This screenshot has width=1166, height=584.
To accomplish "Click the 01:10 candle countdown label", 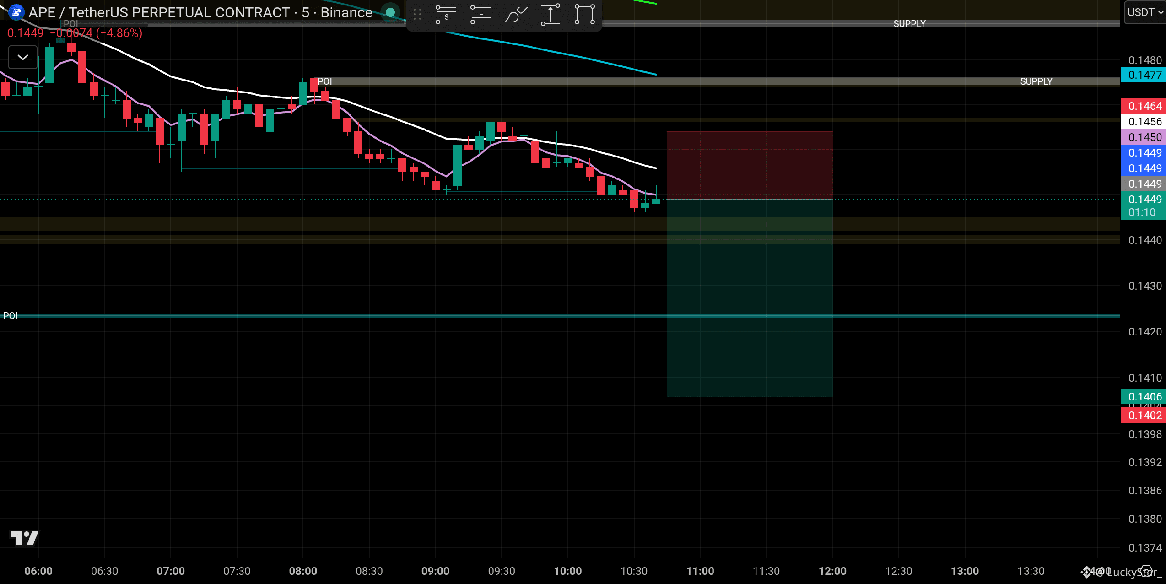I will 1142,212.
